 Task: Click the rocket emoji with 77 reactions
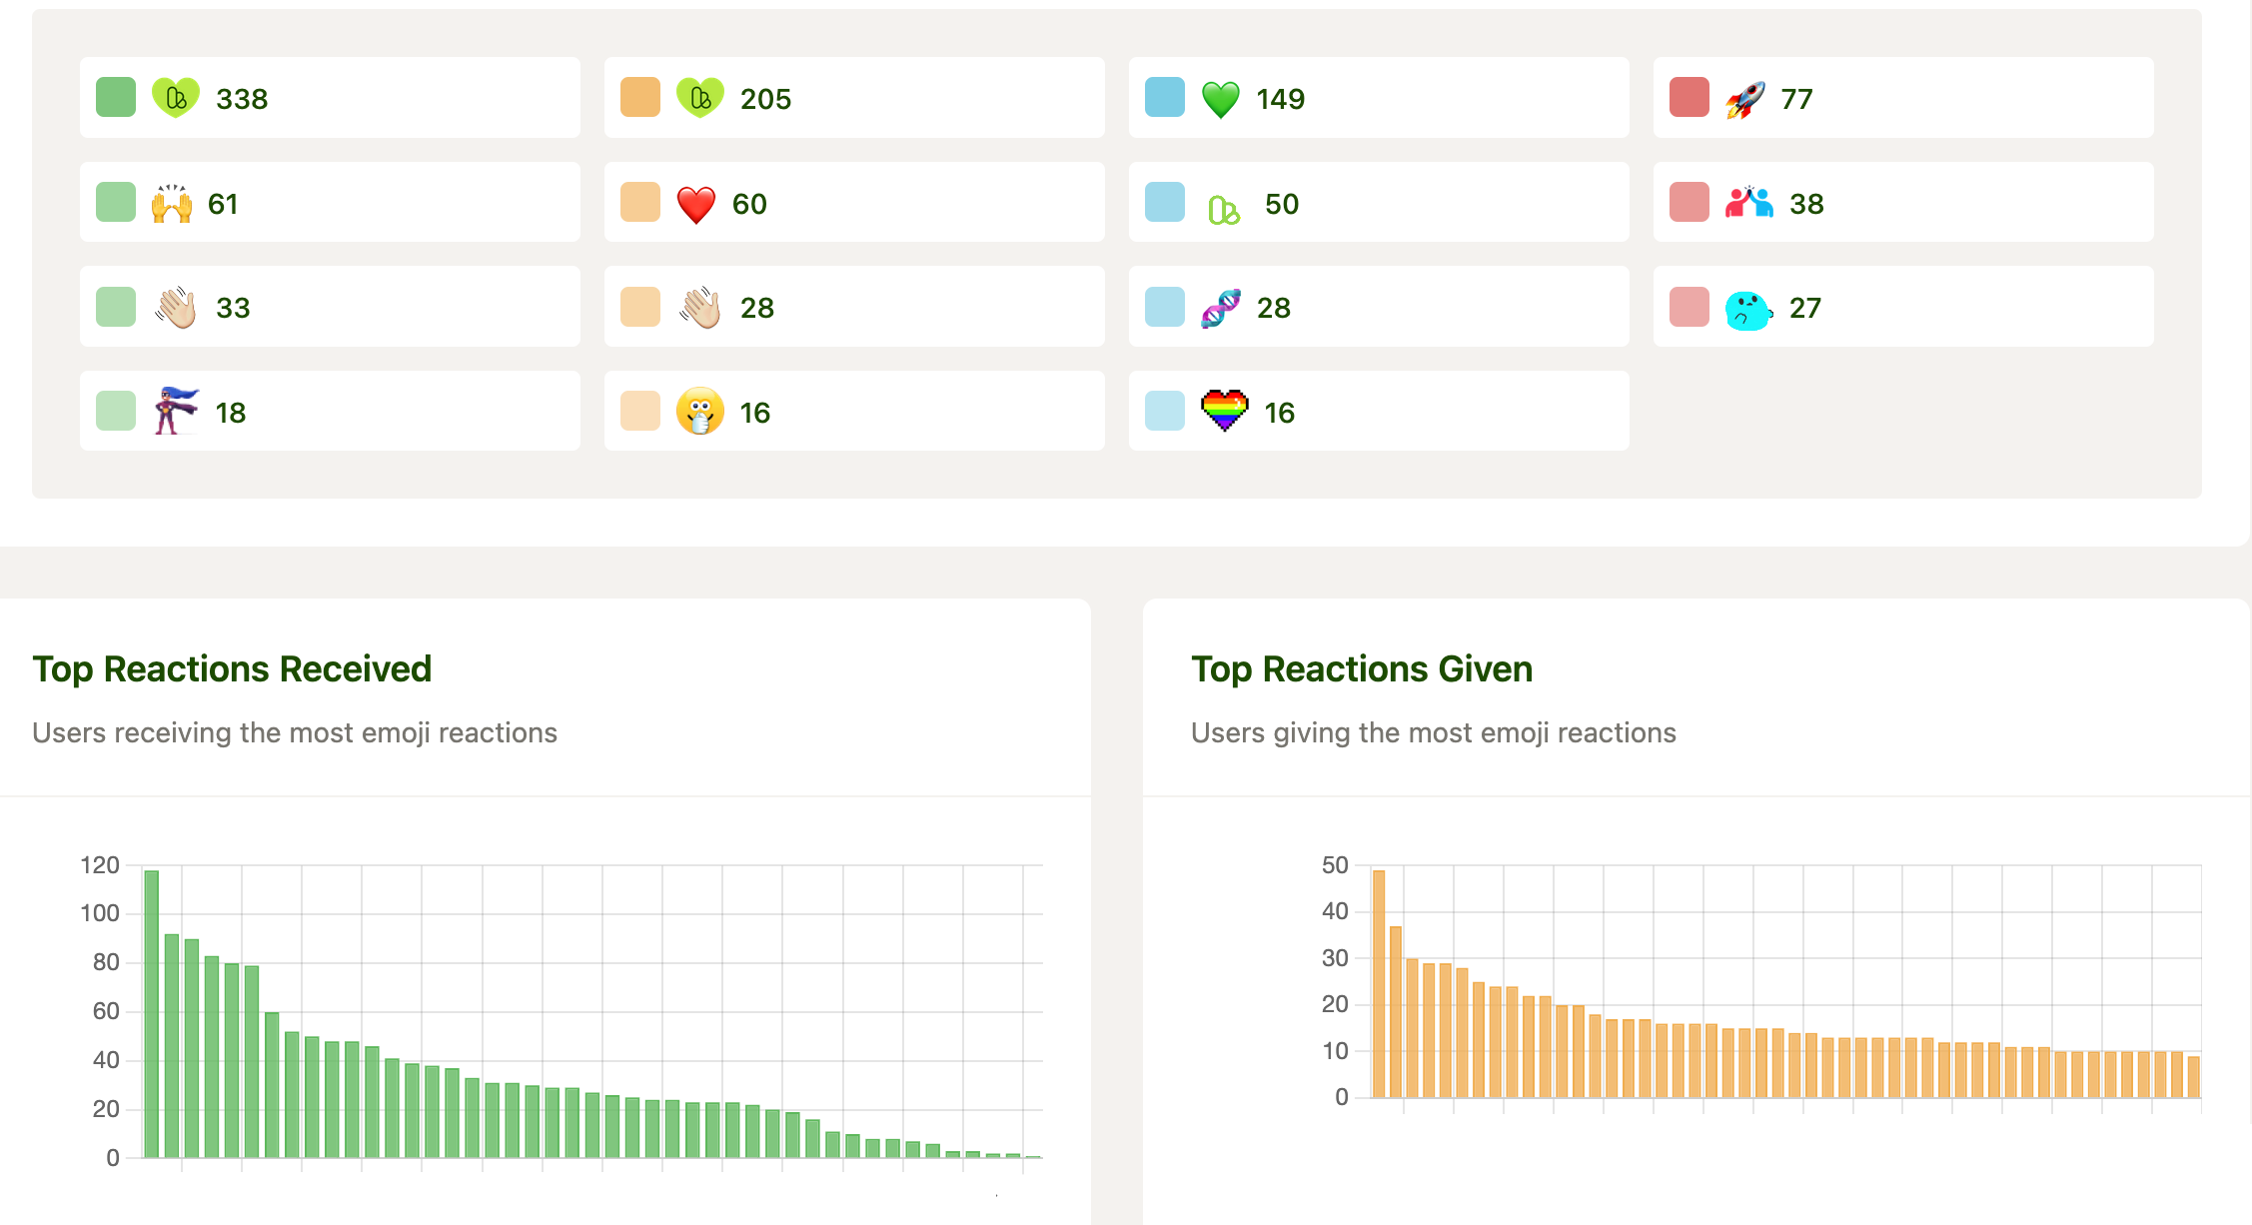pyautogui.click(x=1744, y=99)
